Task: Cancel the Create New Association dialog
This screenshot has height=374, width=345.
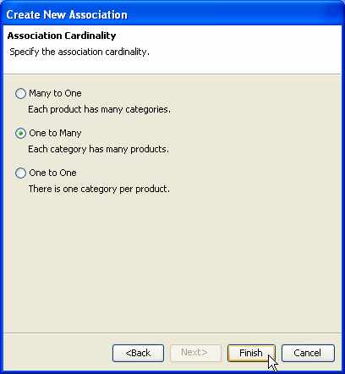Action: 308,353
